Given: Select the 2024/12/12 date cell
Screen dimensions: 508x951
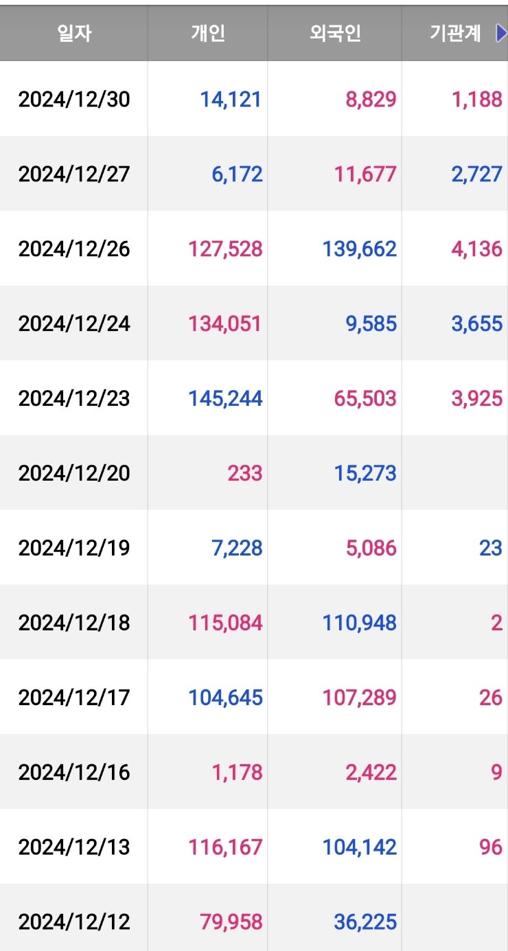Looking at the screenshot, I should coord(74,921).
